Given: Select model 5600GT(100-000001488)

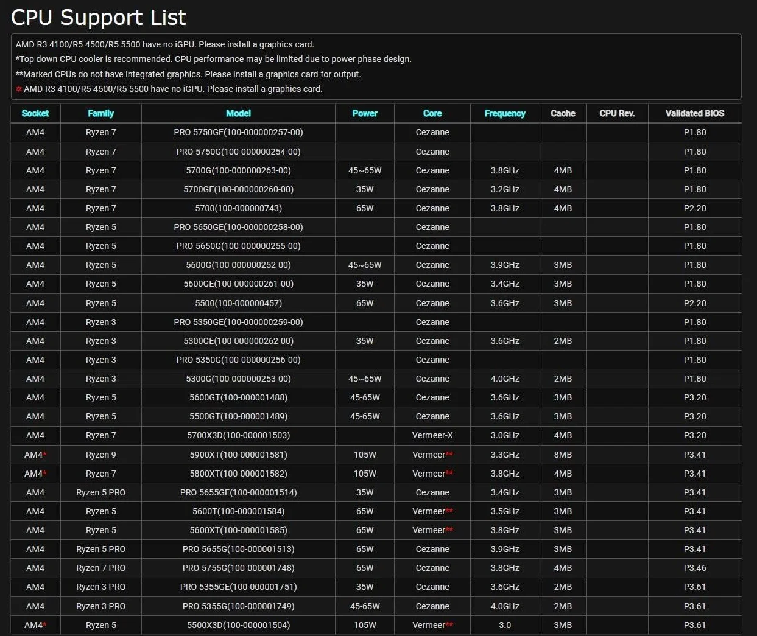Looking at the screenshot, I should 238,397.
